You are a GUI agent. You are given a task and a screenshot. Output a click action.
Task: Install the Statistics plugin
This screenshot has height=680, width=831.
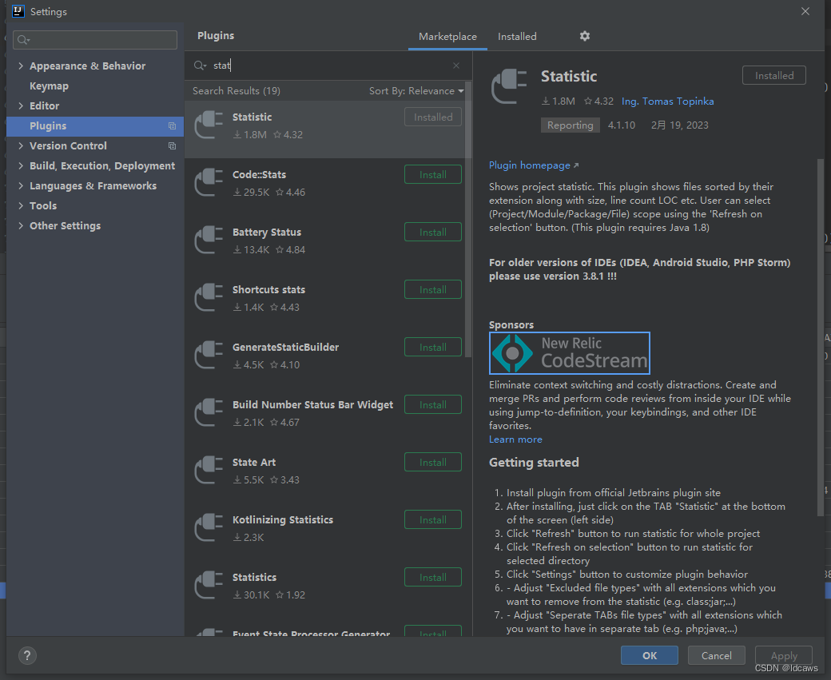[433, 577]
